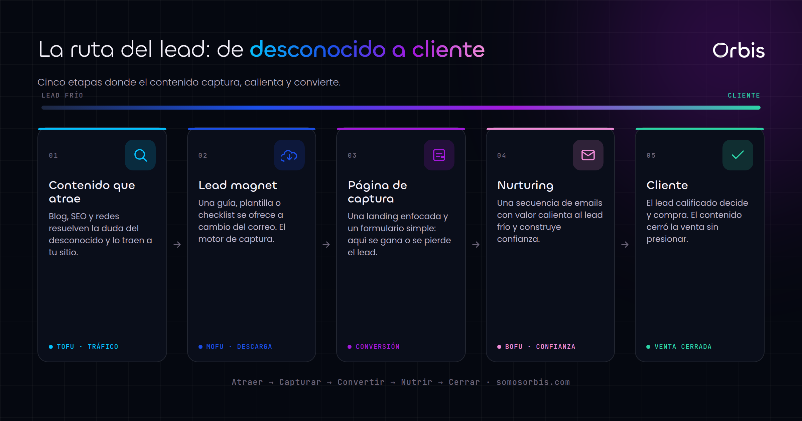This screenshot has height=421, width=802.
Task: Click the word 'Cerrar' in the footer
Action: pyautogui.click(x=464, y=382)
